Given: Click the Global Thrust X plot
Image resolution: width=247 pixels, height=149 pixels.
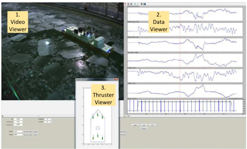Looking at the screenshot, I should [x=185, y=29].
